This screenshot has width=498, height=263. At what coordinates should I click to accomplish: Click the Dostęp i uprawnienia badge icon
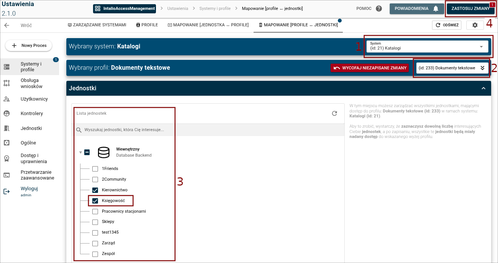click(x=6, y=159)
